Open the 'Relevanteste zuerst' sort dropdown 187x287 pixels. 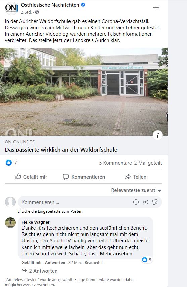click(x=136, y=190)
